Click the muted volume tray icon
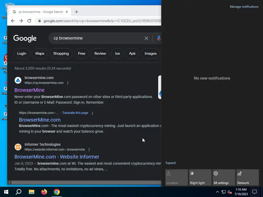The height and width of the screenshot is (197, 263). [230, 192]
